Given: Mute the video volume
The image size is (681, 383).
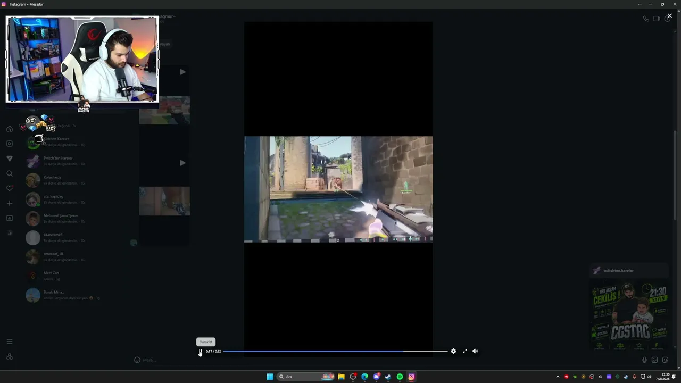Looking at the screenshot, I should click(x=475, y=351).
